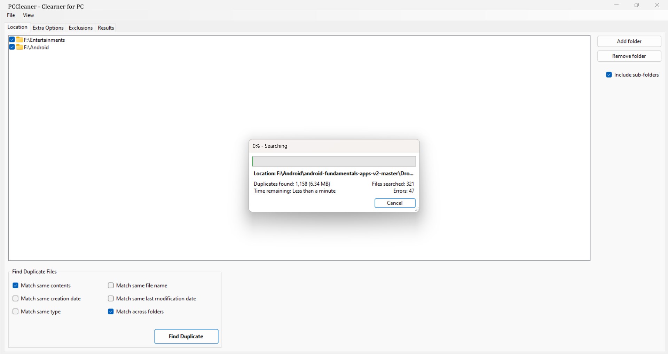This screenshot has height=354, width=668.
Task: Enable Match same type option
Action: coord(15,312)
